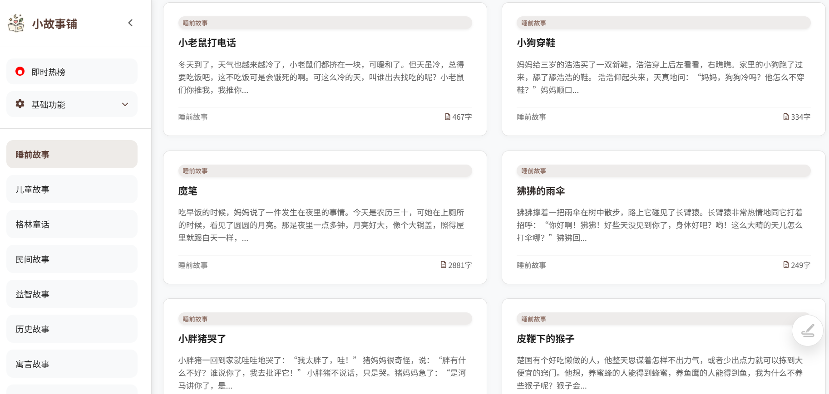Click the document icon next to 2881字

(444, 265)
